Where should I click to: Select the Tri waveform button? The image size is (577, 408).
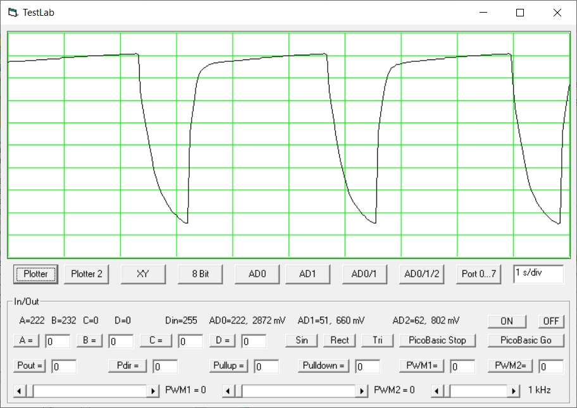point(378,340)
